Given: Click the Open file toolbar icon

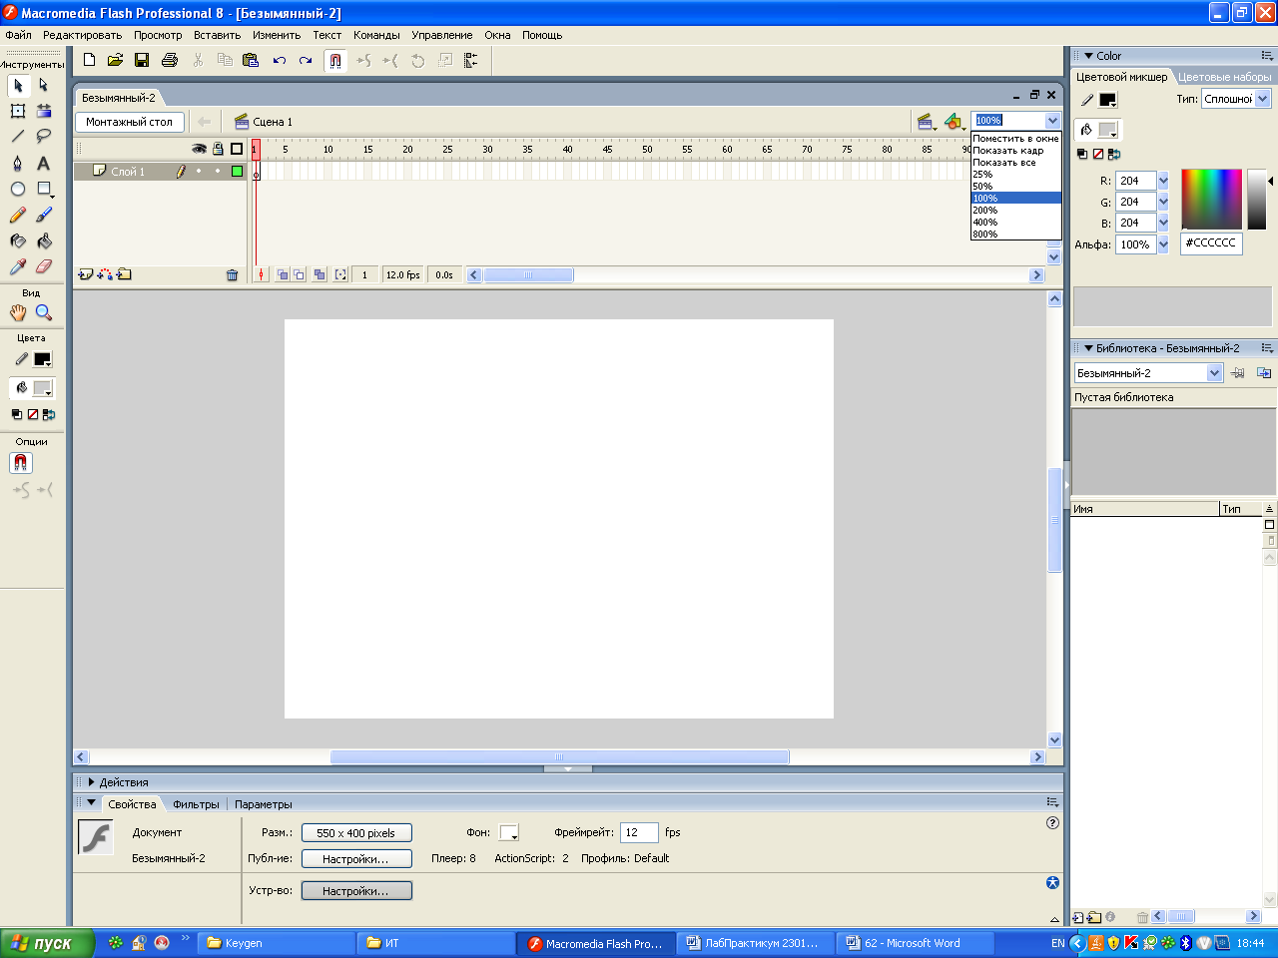Looking at the screenshot, I should (115, 60).
